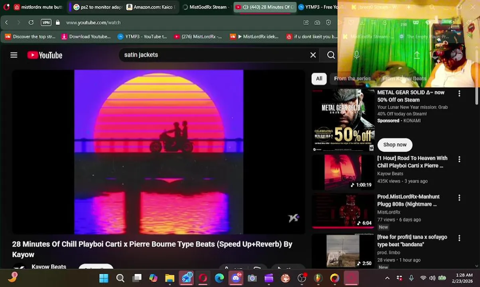Image resolution: width=480 pixels, height=287 pixels.
Task: Open Outlook mail app on taskbar
Action: (x=187, y=278)
